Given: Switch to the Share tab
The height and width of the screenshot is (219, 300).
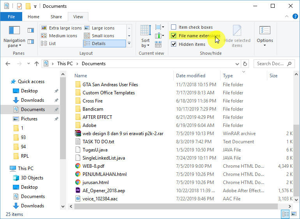Looking at the screenshot, I should pyautogui.click(x=56, y=17).
